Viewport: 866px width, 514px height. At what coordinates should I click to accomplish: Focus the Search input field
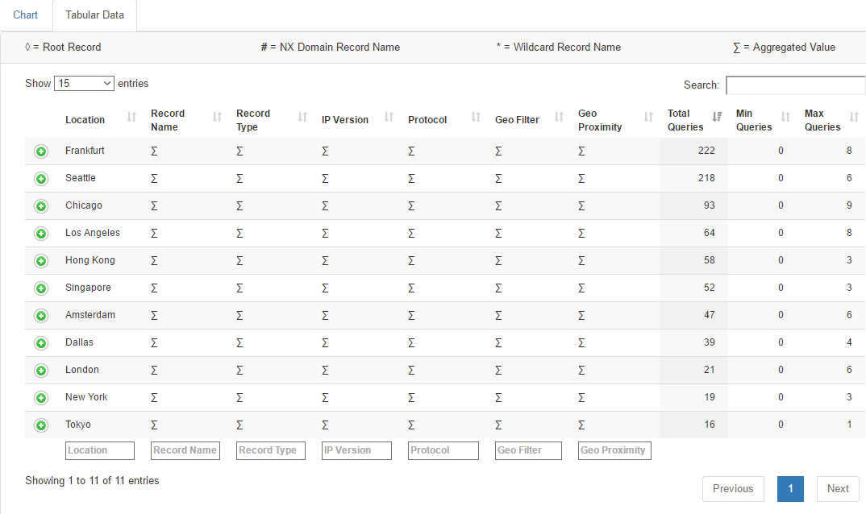pyautogui.click(x=795, y=85)
